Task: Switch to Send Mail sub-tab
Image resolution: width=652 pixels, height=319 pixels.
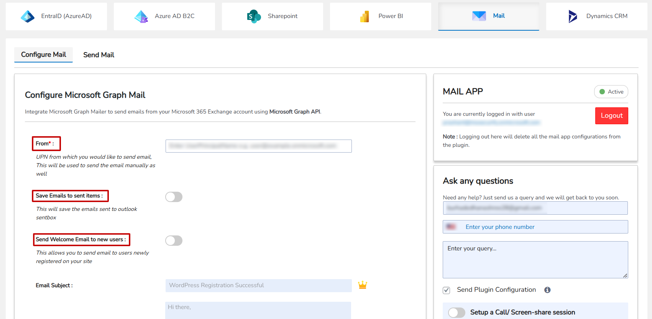Action: click(99, 55)
